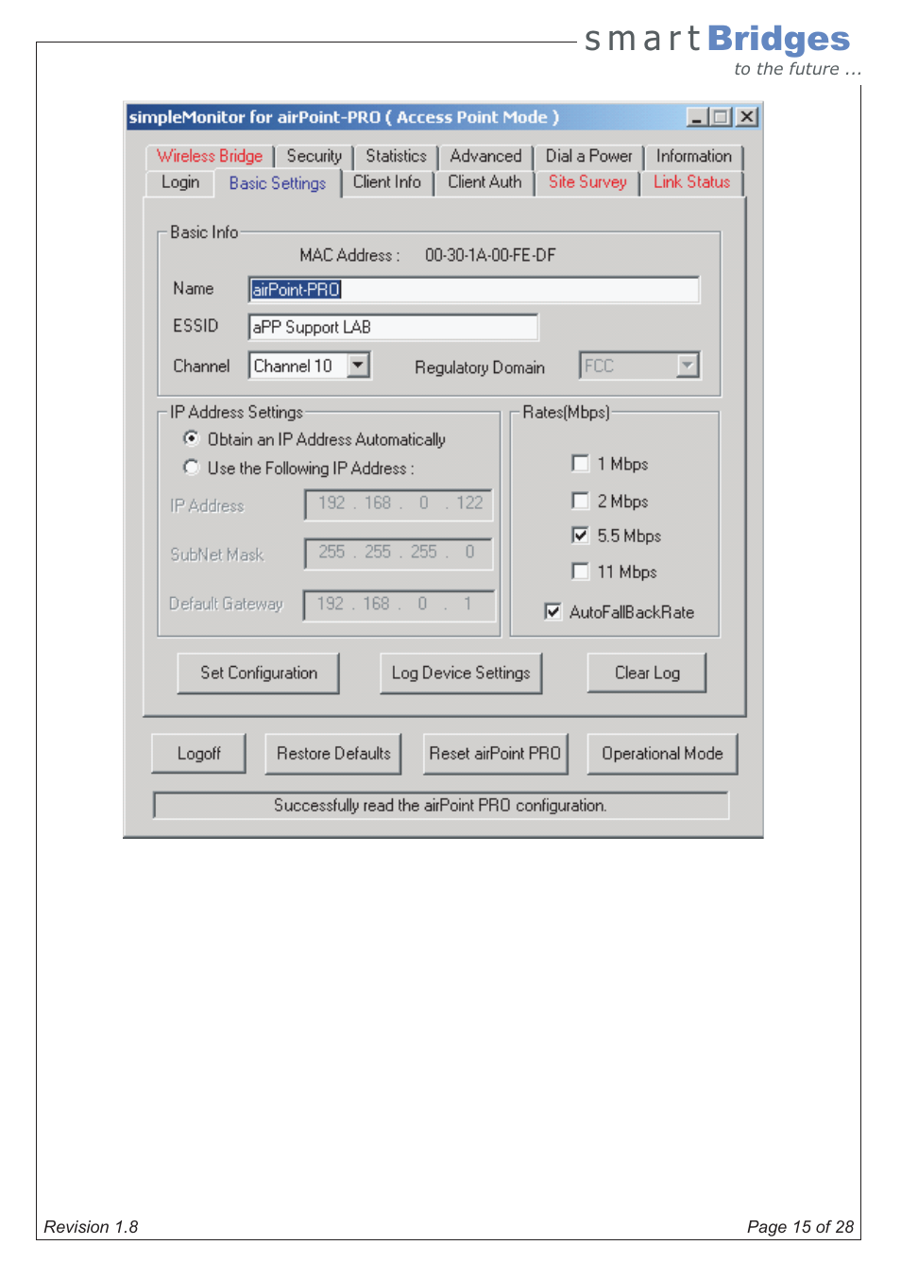Enable the 1 Mbps rate checkbox
This screenshot has width=901, height=1279.
pyautogui.click(x=581, y=463)
